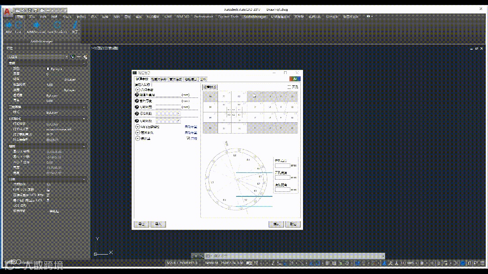Toggle the checkbox at top right of dialog

click(x=289, y=87)
